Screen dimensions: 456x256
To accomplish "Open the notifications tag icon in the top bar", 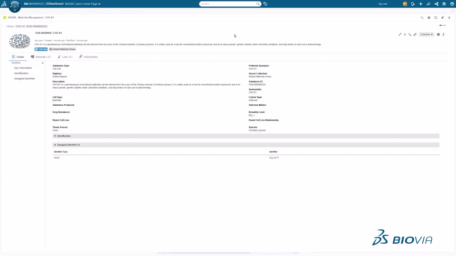I will click(x=413, y=4).
